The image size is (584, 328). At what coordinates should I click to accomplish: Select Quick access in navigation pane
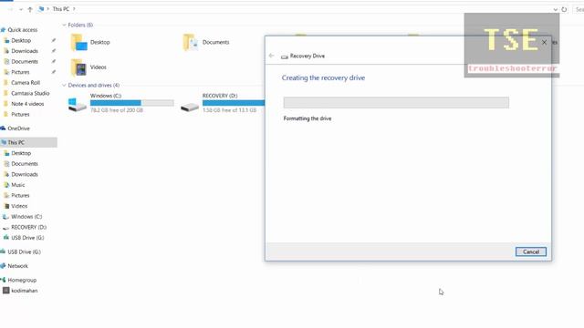click(22, 30)
